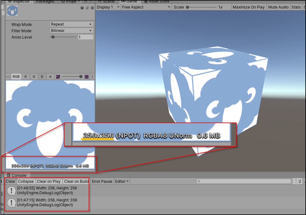The image size is (306, 215).
Task: Click the Console search field
Action: pyautogui.click(x=244, y=181)
